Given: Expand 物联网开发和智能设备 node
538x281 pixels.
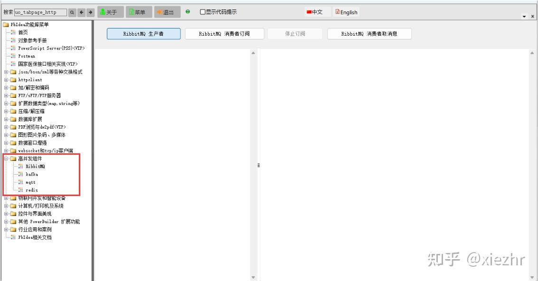Looking at the screenshot, I should tap(6, 198).
